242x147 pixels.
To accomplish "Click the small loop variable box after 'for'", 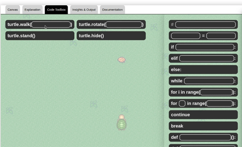I will pyautogui.click(x=182, y=104).
